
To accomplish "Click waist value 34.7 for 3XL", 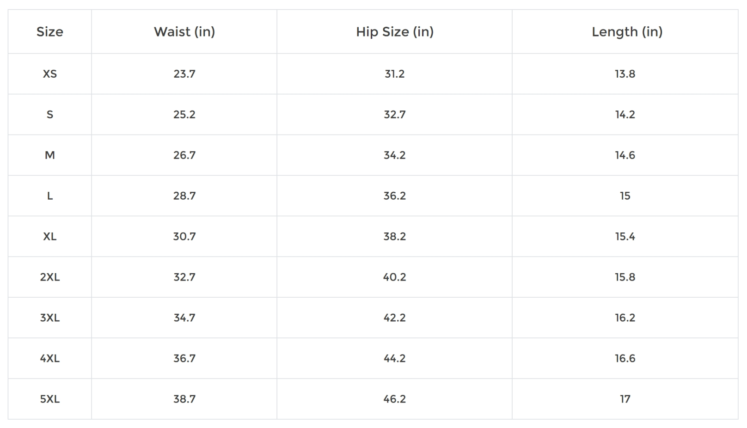I will (x=184, y=318).
